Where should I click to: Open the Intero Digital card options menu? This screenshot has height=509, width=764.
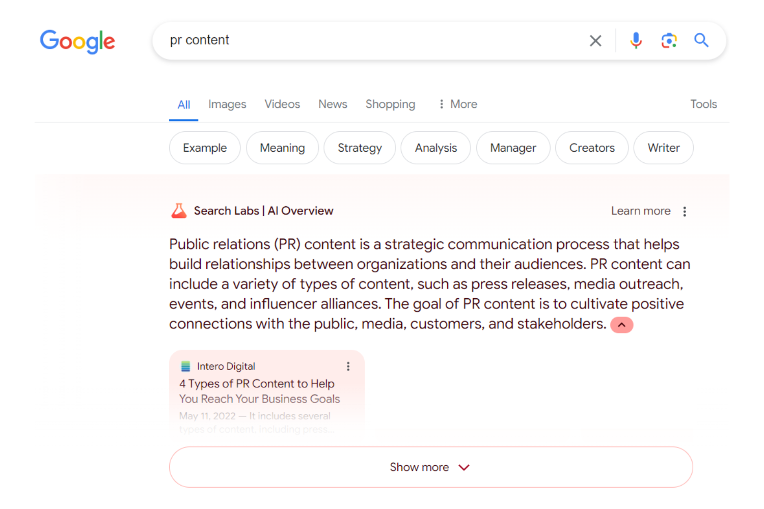click(348, 366)
